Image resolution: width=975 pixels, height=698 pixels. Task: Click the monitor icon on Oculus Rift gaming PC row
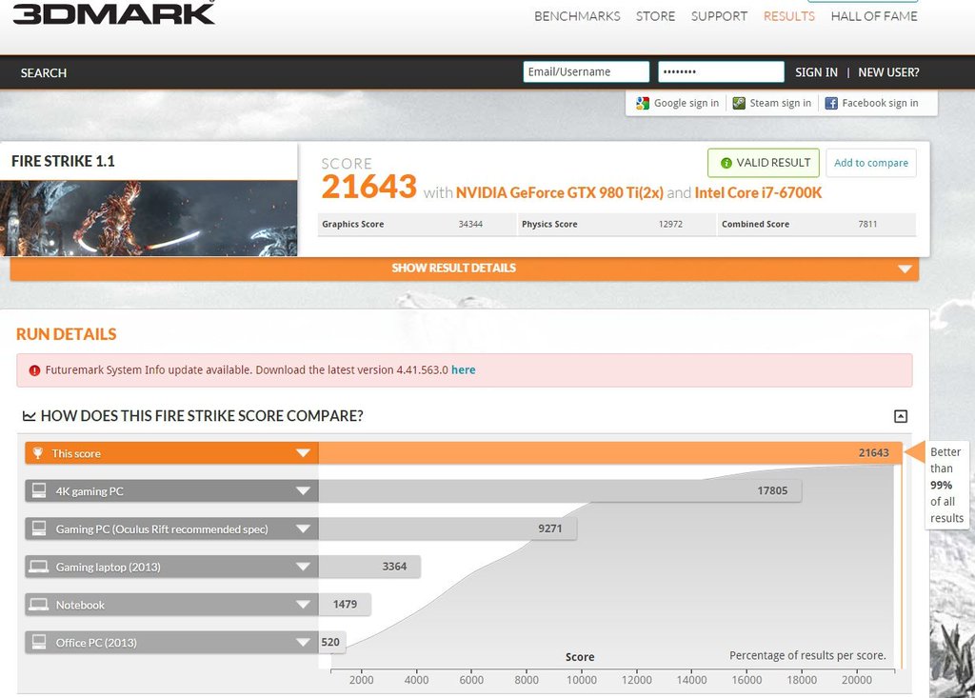point(39,528)
